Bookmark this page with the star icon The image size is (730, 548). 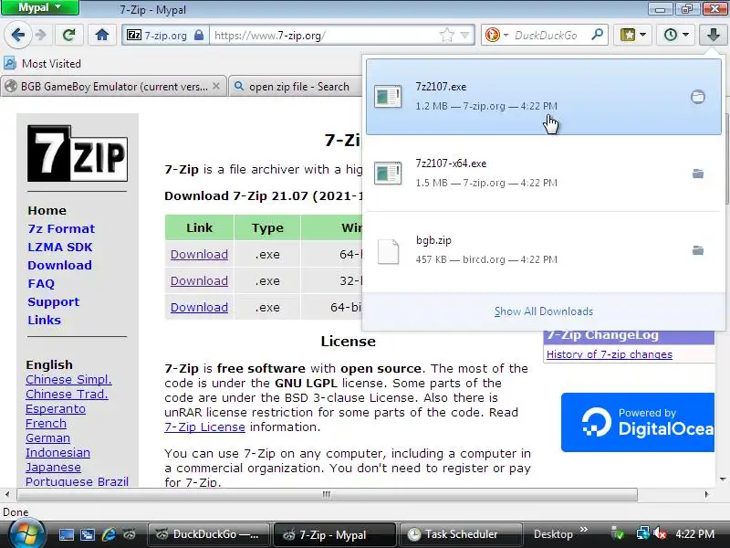tap(446, 36)
